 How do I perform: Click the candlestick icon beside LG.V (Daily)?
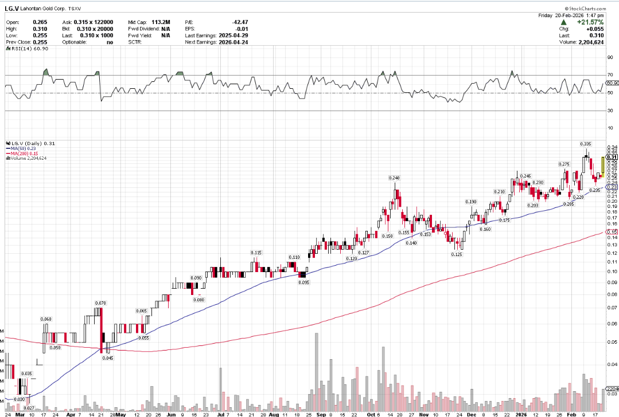[6, 143]
